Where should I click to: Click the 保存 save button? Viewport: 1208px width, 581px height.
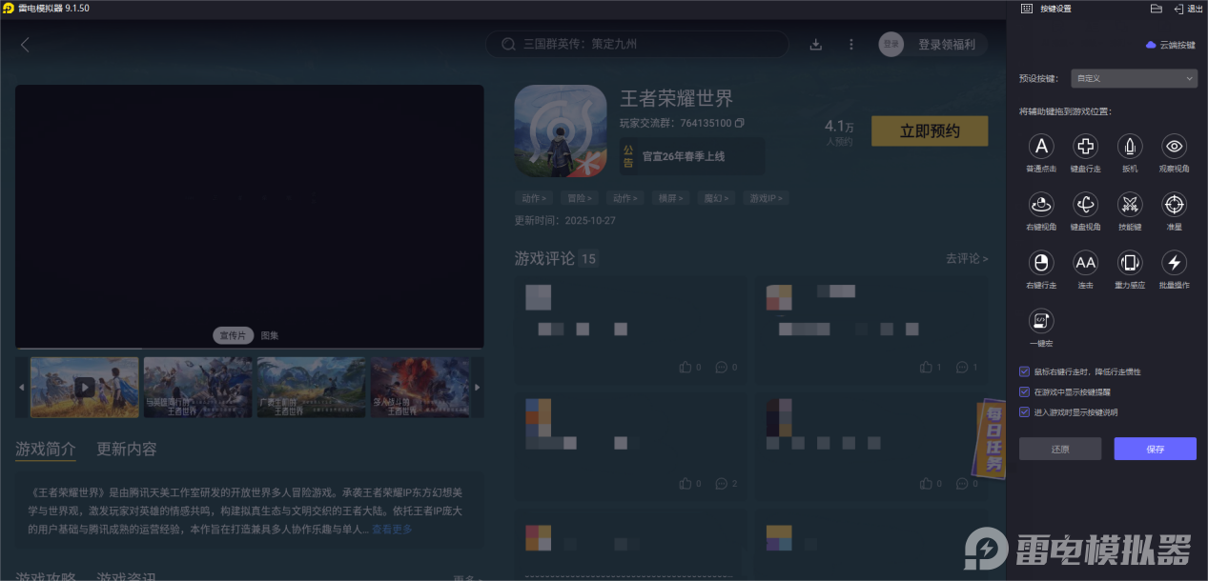point(1155,448)
